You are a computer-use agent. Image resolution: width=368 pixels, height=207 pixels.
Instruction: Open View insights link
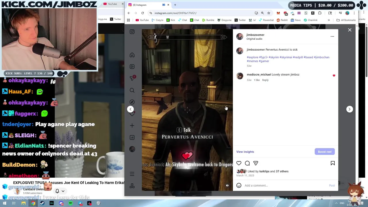point(245,152)
